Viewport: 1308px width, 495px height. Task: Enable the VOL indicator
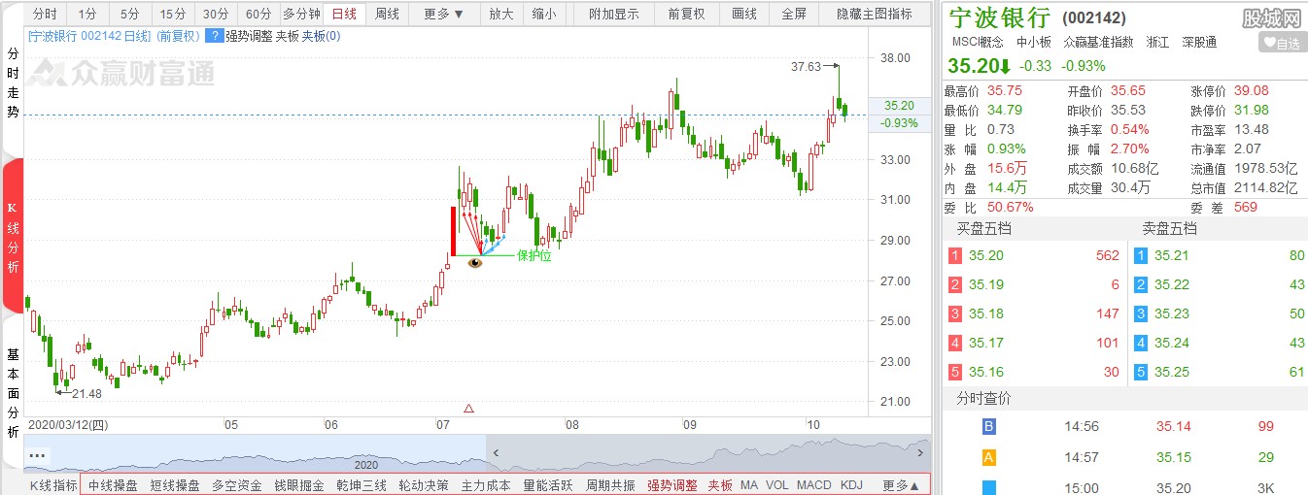coord(777,485)
